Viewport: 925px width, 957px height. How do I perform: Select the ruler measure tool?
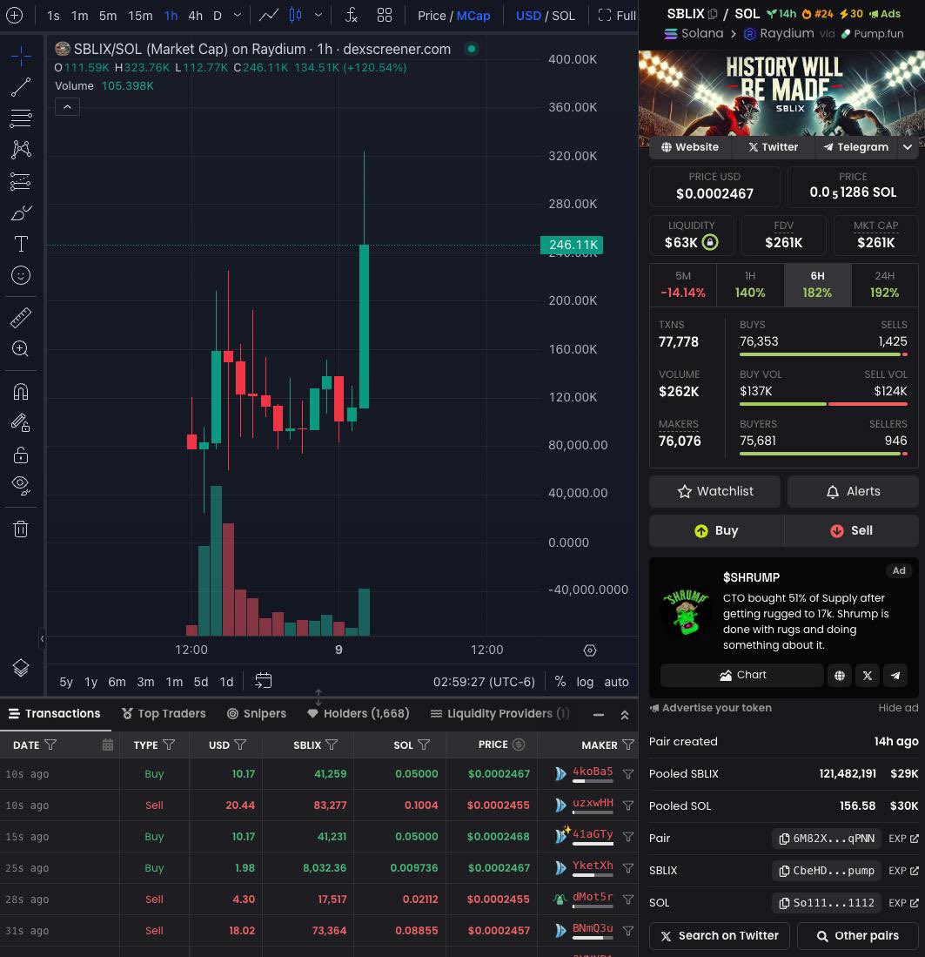click(x=21, y=317)
